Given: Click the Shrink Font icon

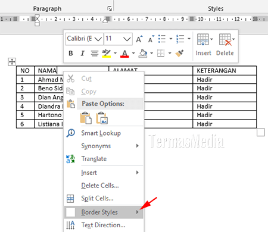Looking at the screenshot, I should (x=151, y=39).
